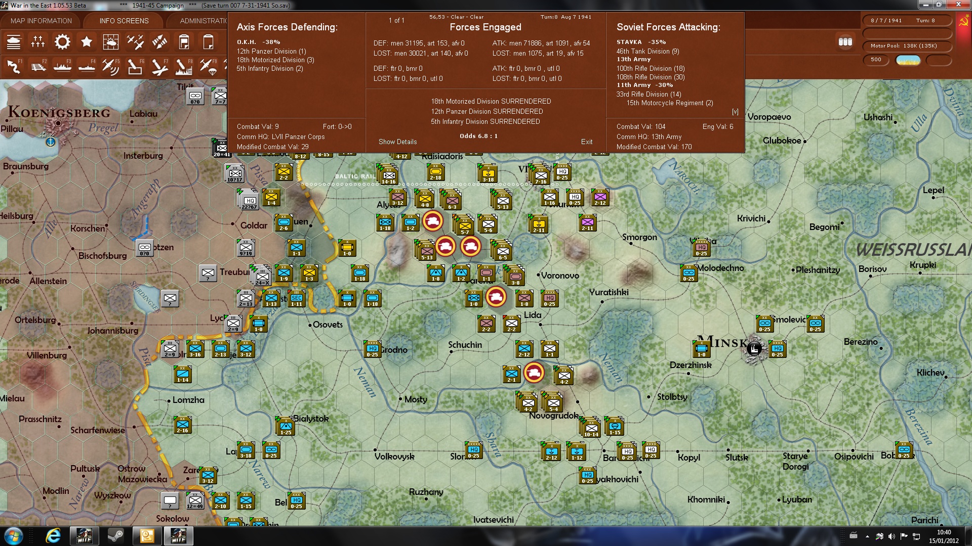Click Comm HQ: 13th Army text

click(649, 137)
